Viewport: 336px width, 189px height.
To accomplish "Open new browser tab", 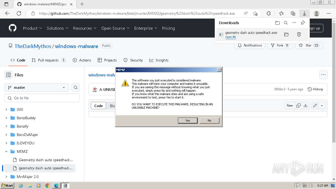I will (x=82, y=4).
